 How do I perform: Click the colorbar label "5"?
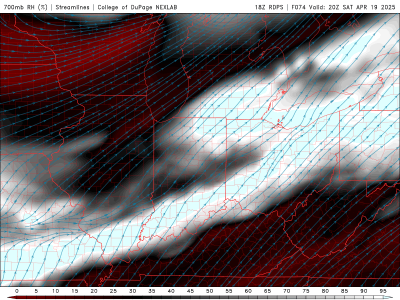click(36, 291)
